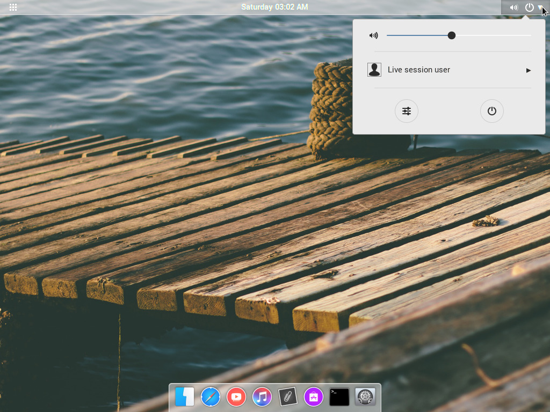This screenshot has width=550, height=412.
Task: Click Saturday 03:02 AM to open the calendar
Action: pyautogui.click(x=275, y=7)
